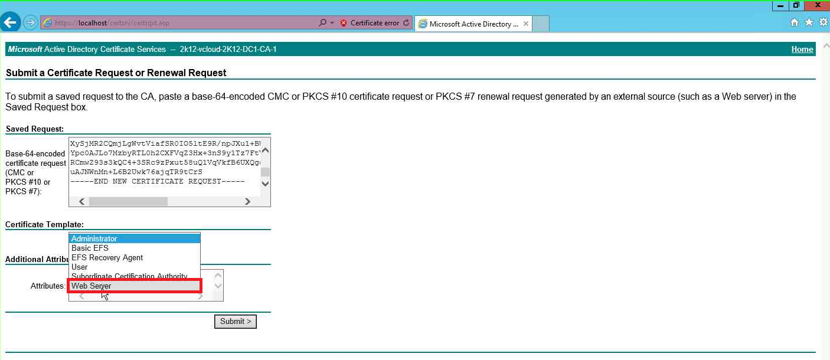Click the saved request horizontal scrollbar thumb

click(128, 202)
